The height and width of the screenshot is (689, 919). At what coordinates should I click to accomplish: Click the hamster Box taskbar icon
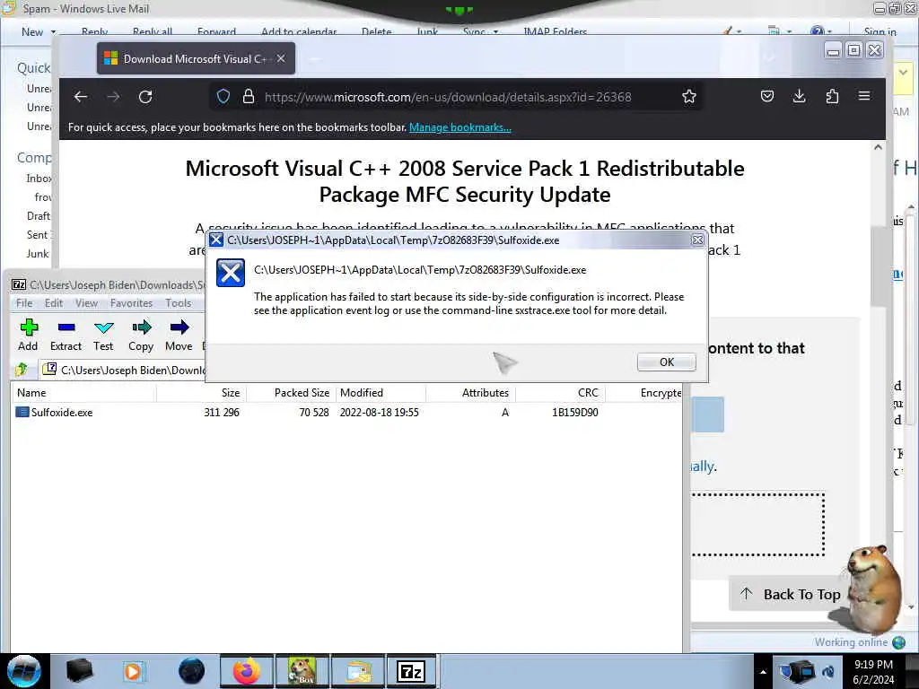click(302, 671)
